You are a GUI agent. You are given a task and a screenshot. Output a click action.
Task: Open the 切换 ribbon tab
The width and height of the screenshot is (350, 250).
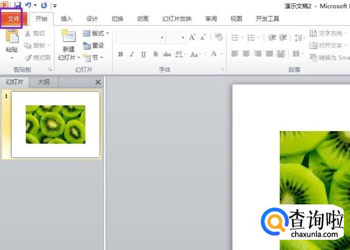tap(118, 19)
